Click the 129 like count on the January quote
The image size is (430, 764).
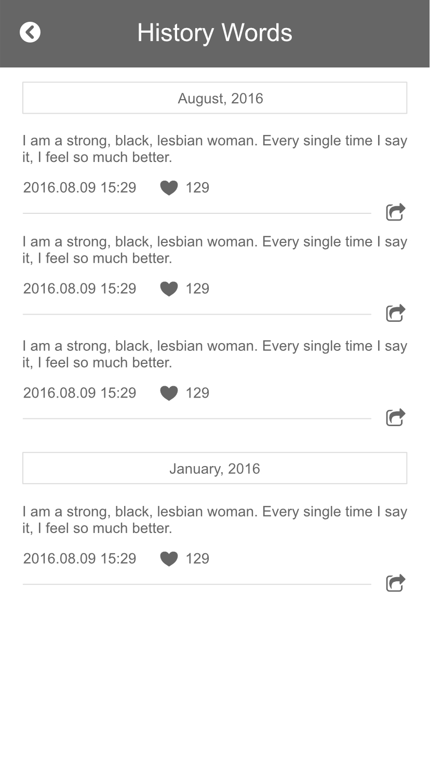point(197,559)
